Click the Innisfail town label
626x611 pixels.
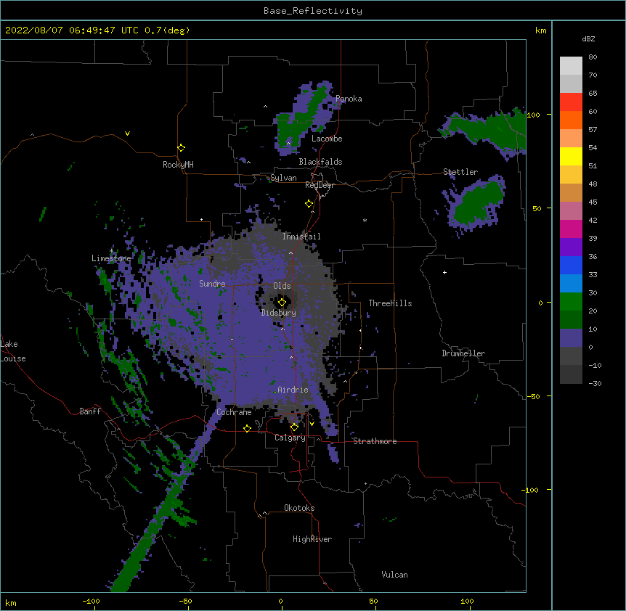301,237
